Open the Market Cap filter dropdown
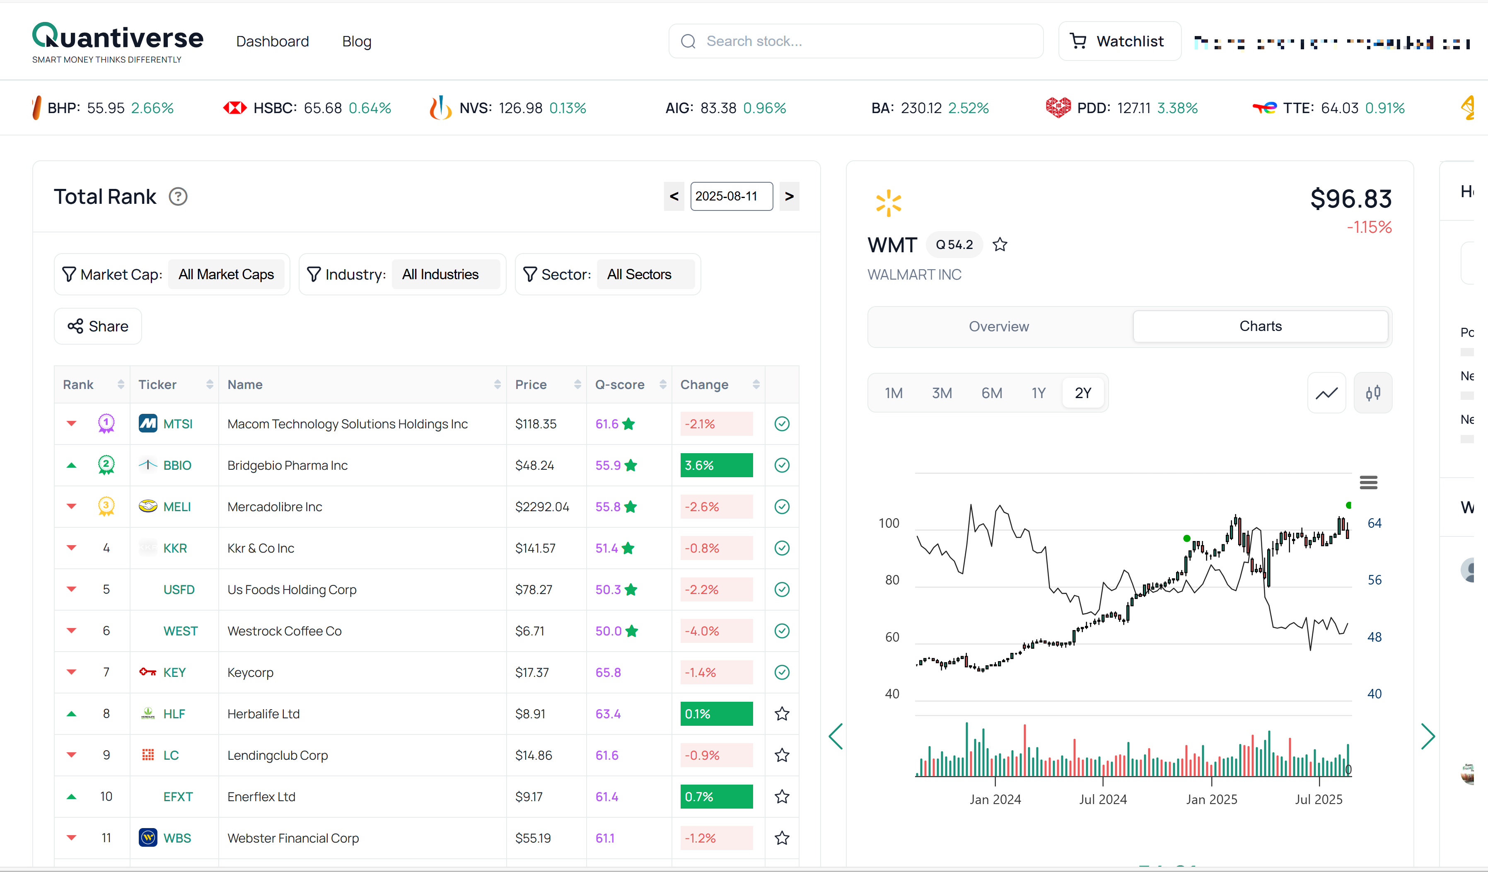This screenshot has height=872, width=1488. tap(226, 275)
